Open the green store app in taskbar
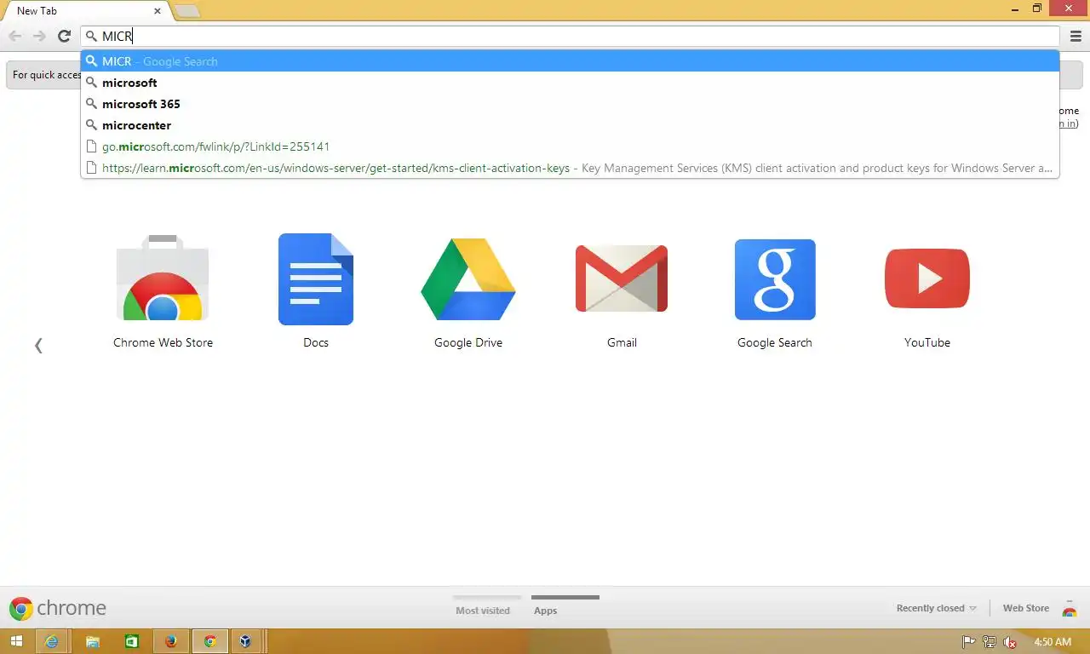The height and width of the screenshot is (654, 1090). coord(131,641)
